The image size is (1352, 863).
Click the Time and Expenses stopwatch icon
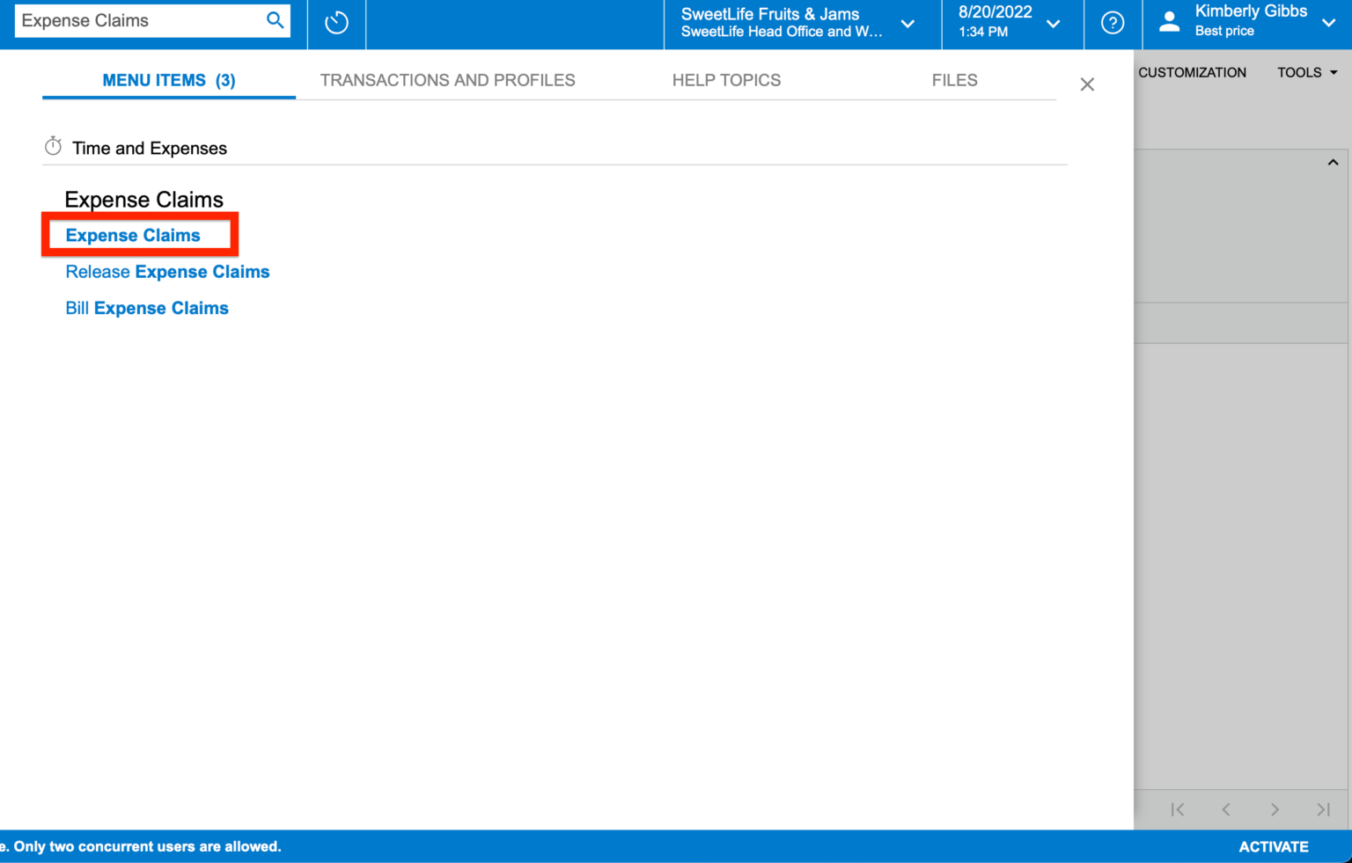(53, 145)
